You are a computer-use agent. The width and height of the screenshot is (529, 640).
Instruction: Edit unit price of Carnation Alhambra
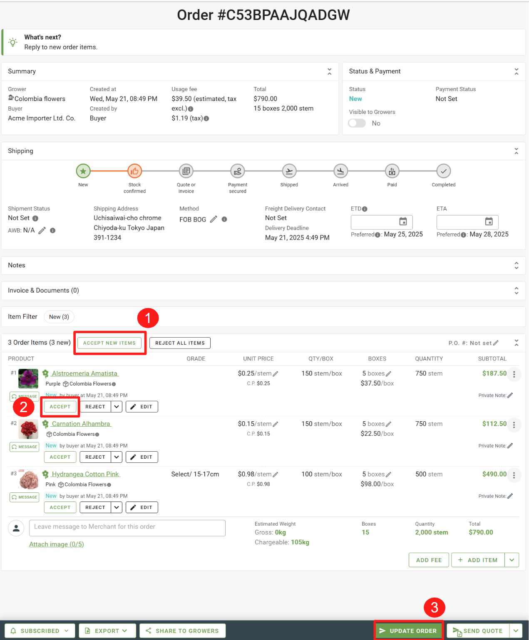pyautogui.click(x=276, y=424)
